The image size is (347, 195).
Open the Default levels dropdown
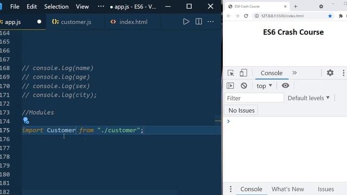coord(309,98)
